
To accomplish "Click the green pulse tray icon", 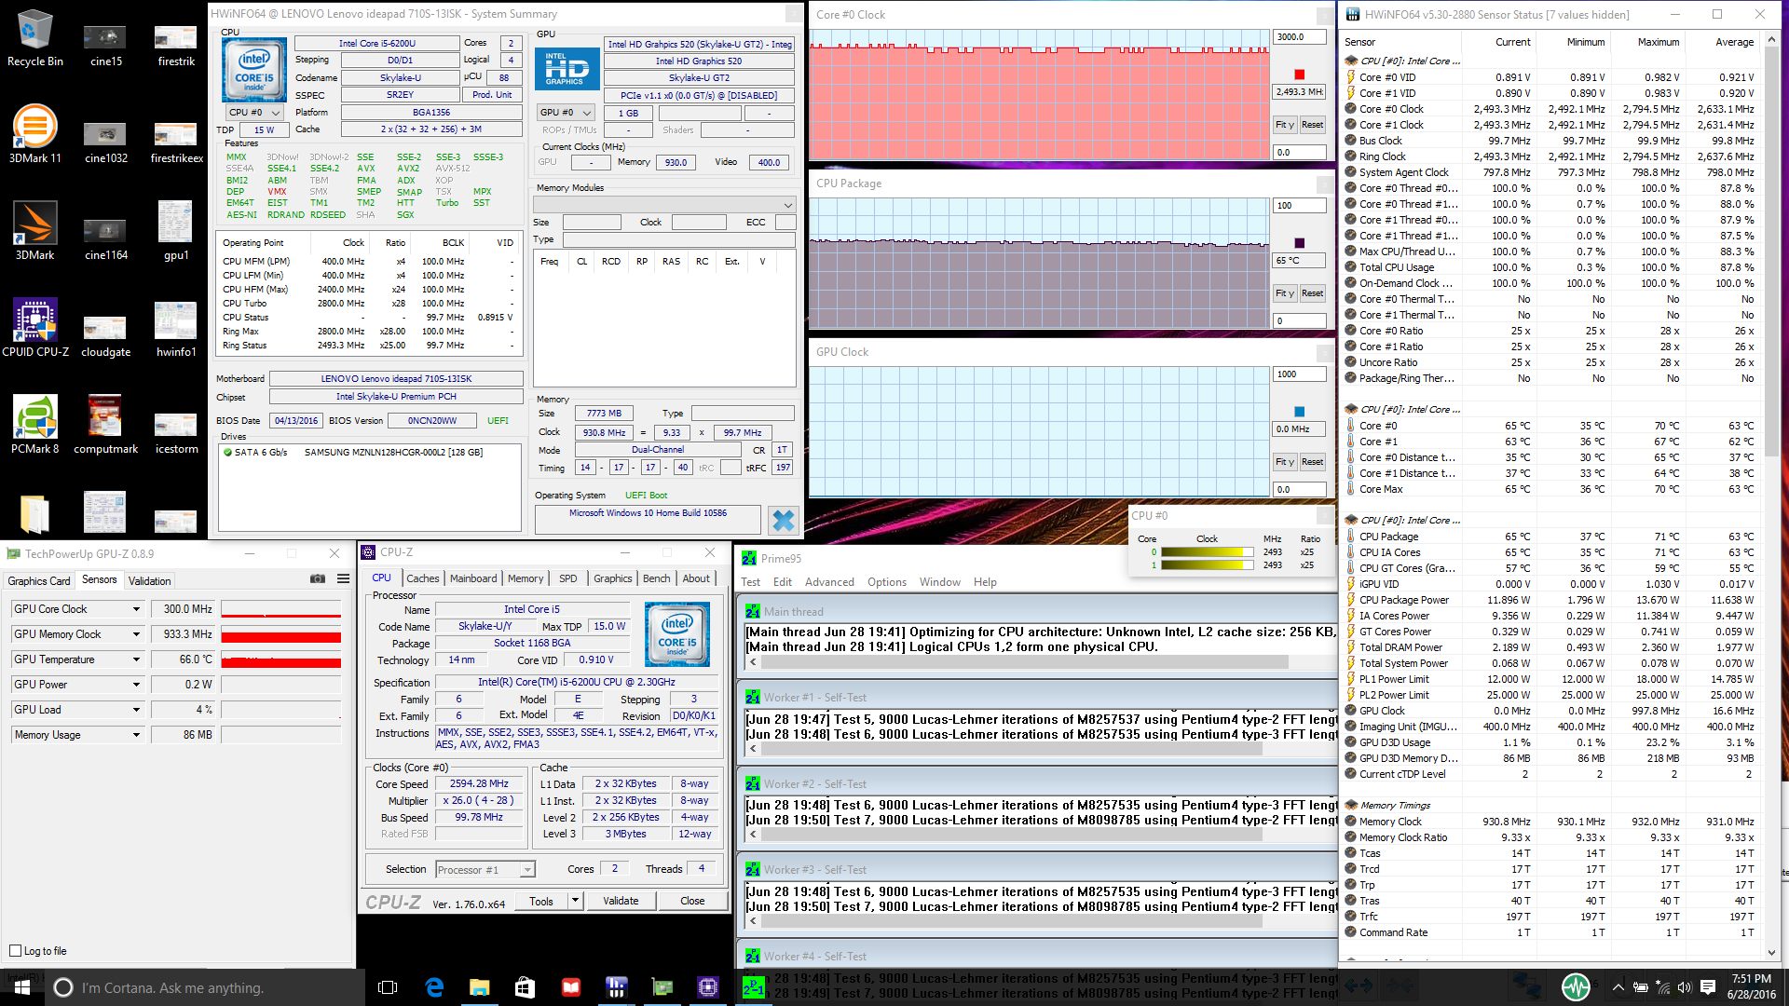I will point(1576,987).
